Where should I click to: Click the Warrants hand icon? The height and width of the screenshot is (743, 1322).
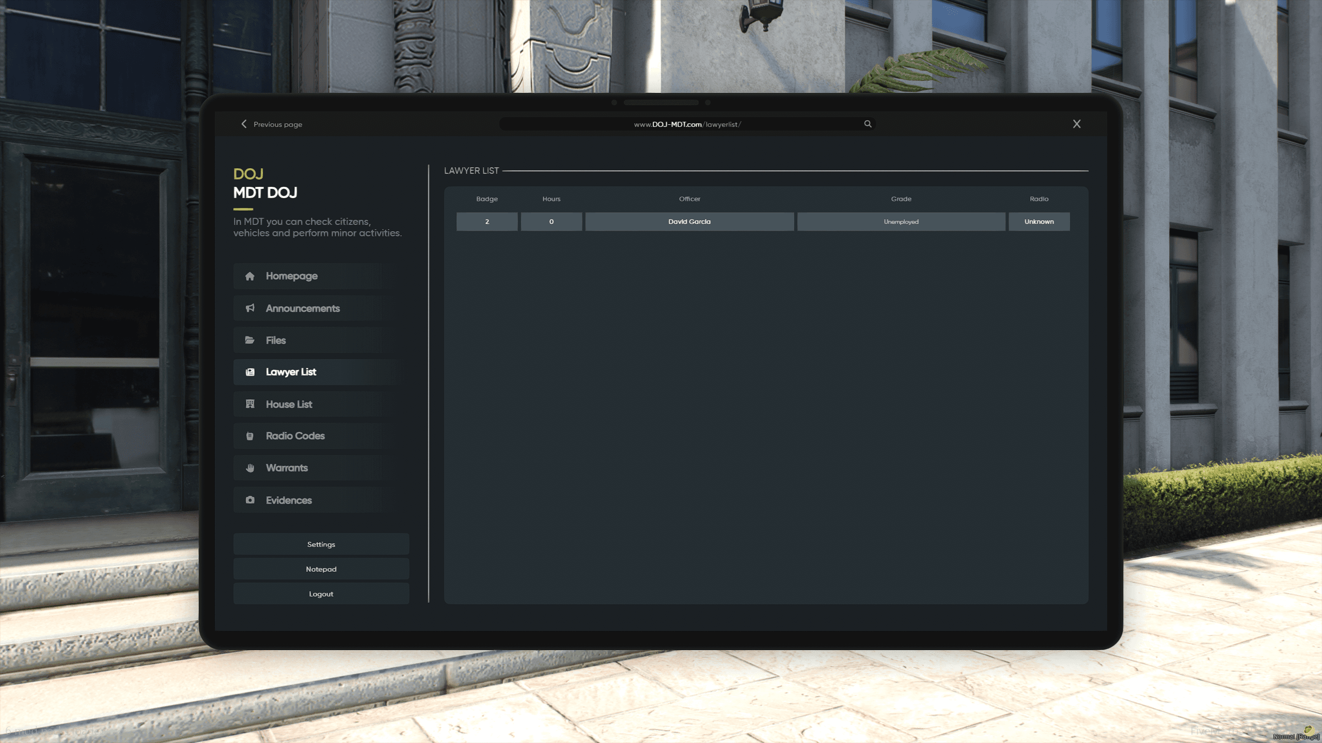tap(250, 468)
